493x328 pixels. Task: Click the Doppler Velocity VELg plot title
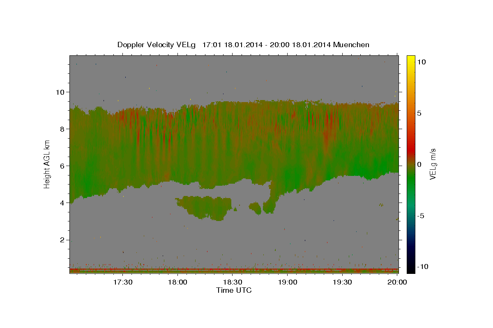243,45
